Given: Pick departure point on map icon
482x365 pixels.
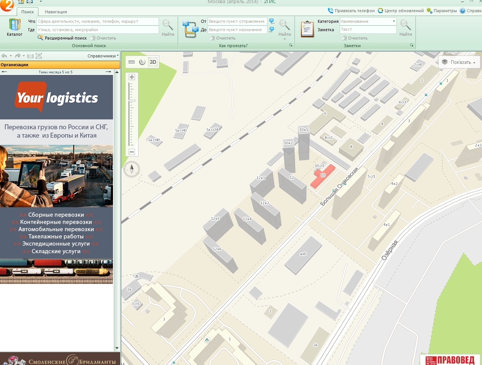Looking at the screenshot, I should [x=272, y=21].
